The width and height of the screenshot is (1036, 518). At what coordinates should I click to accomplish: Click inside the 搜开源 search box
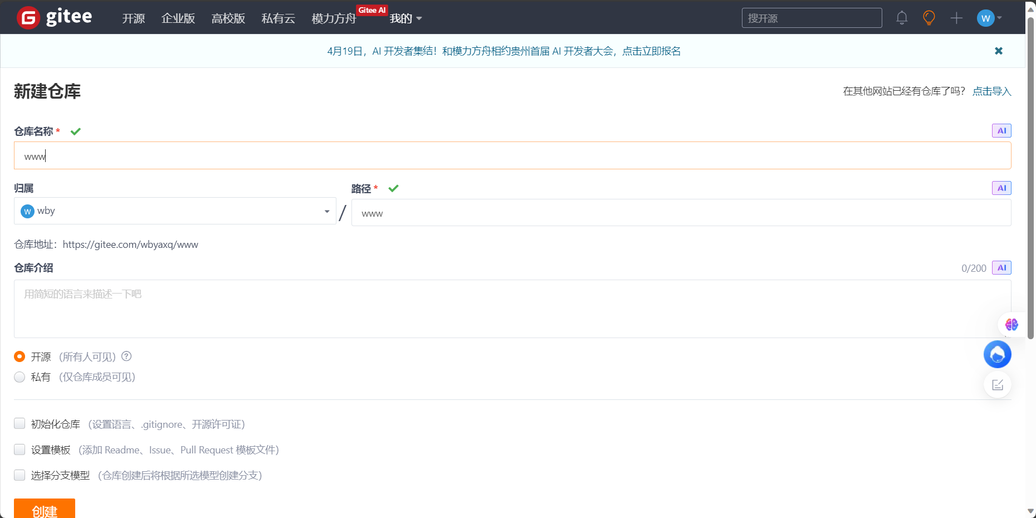[812, 17]
